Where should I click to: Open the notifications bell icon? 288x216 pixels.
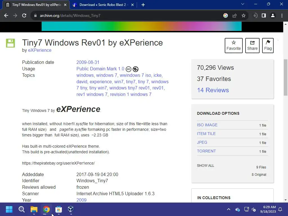(x=280, y=209)
